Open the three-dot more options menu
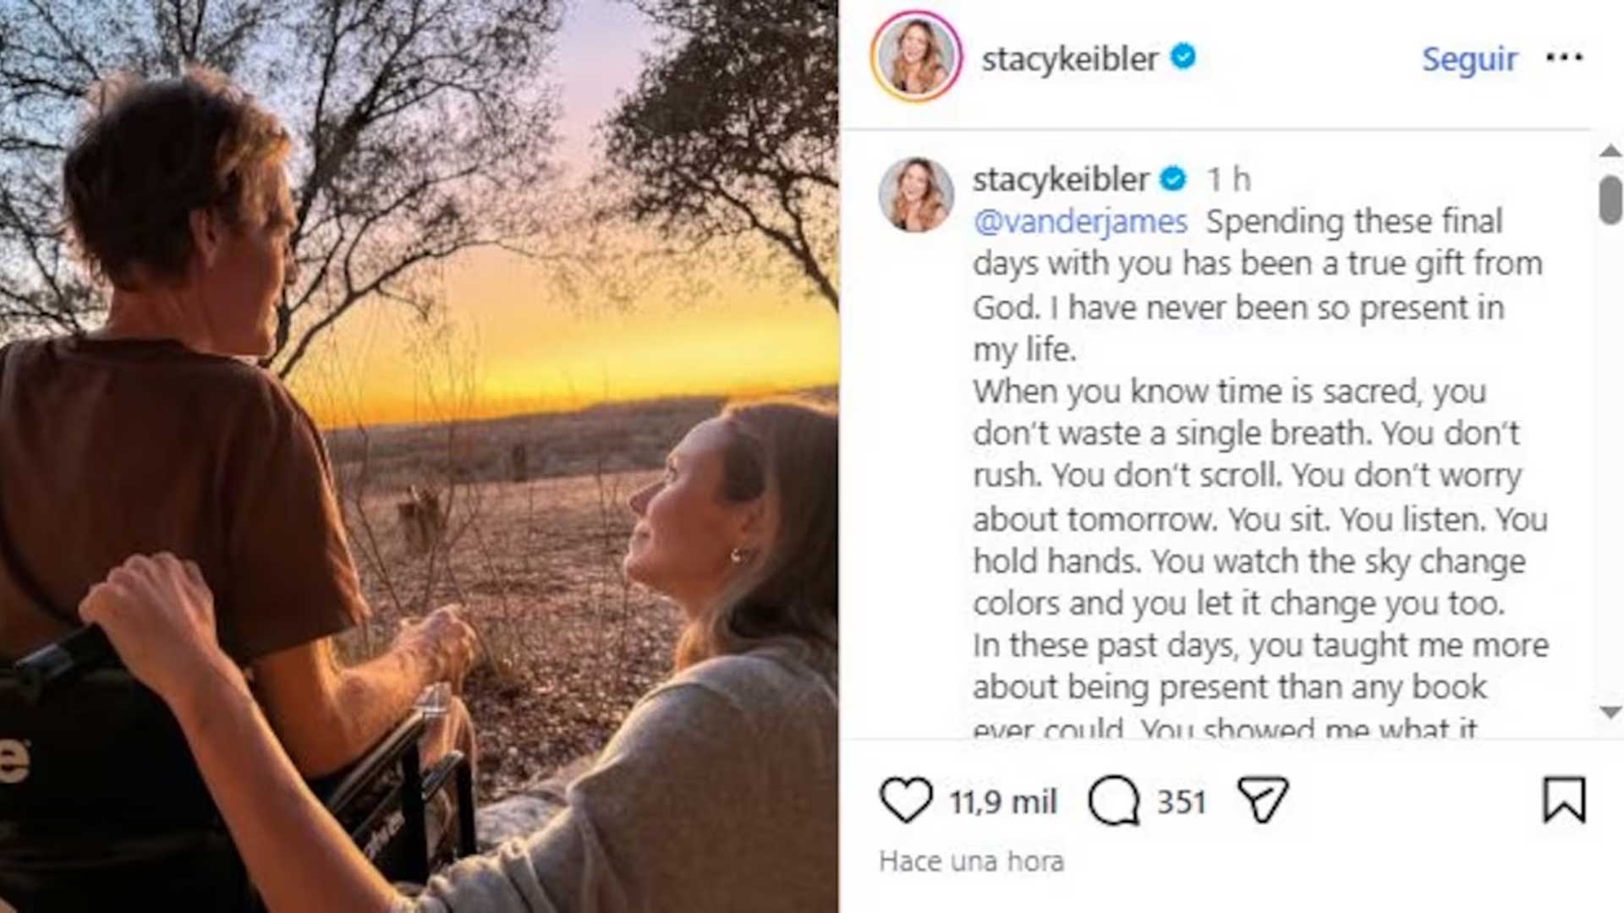This screenshot has width=1624, height=913. [x=1564, y=57]
